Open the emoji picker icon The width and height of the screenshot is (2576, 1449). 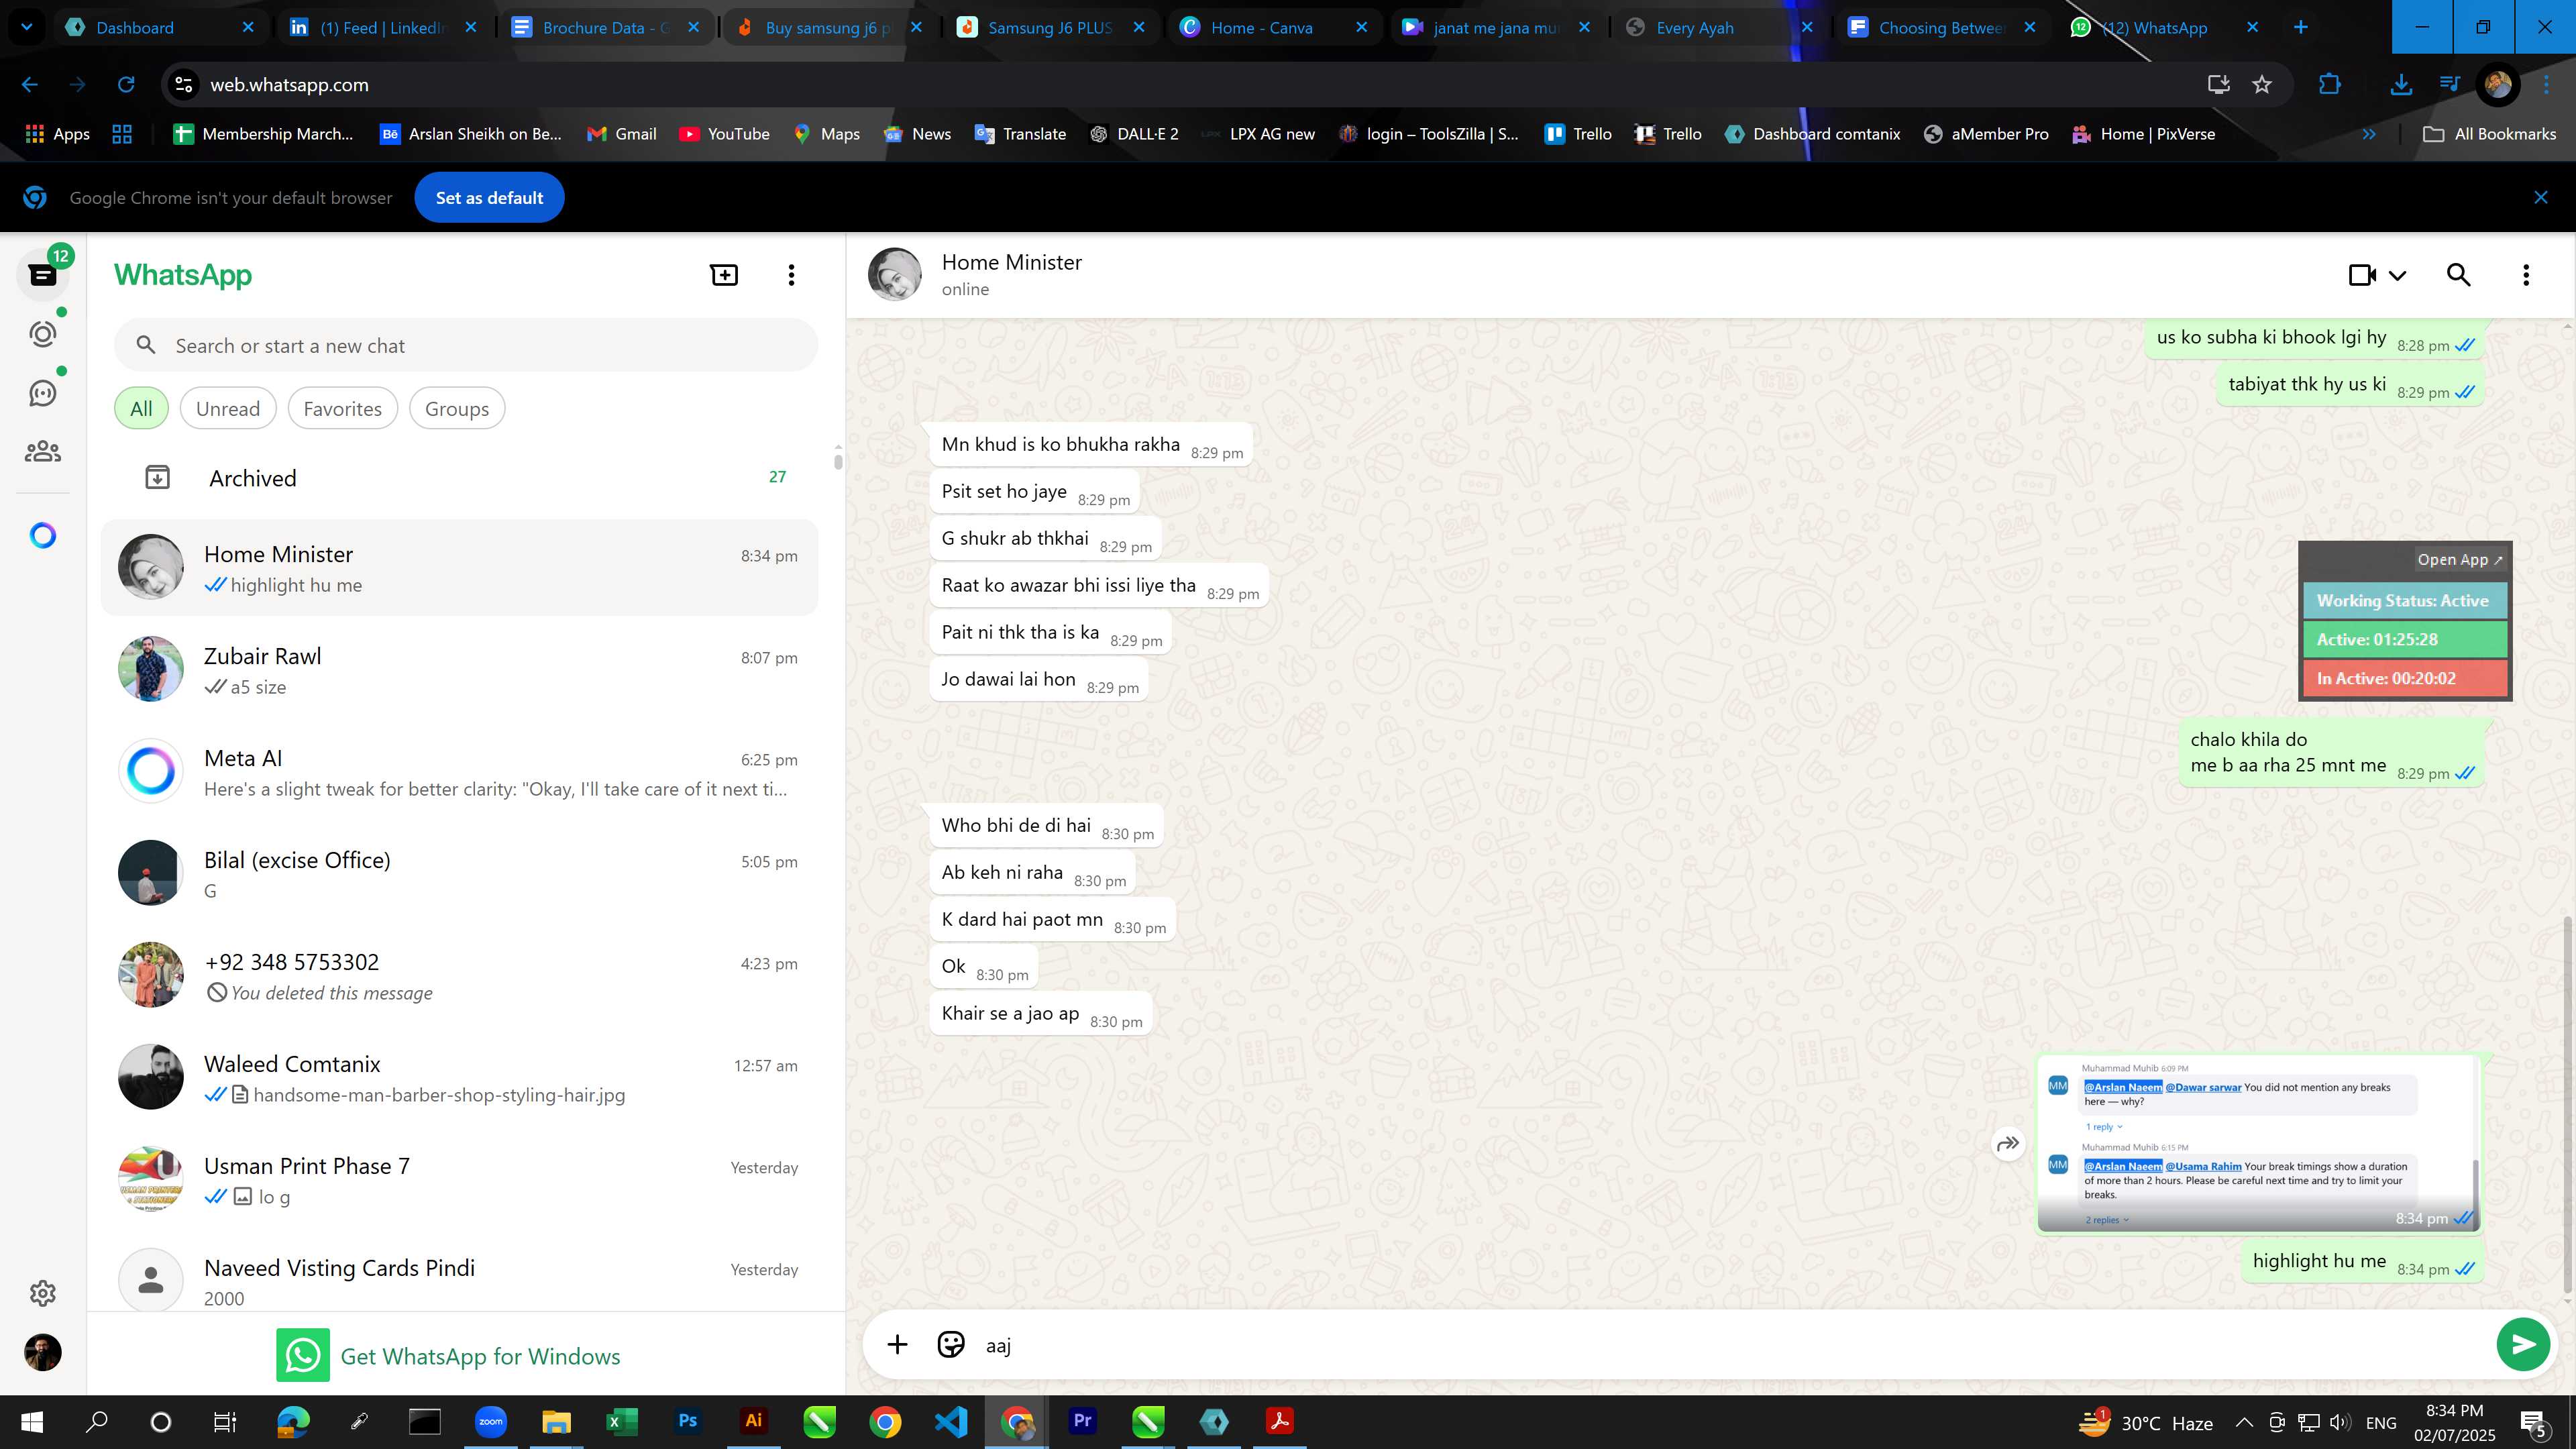coord(950,1345)
